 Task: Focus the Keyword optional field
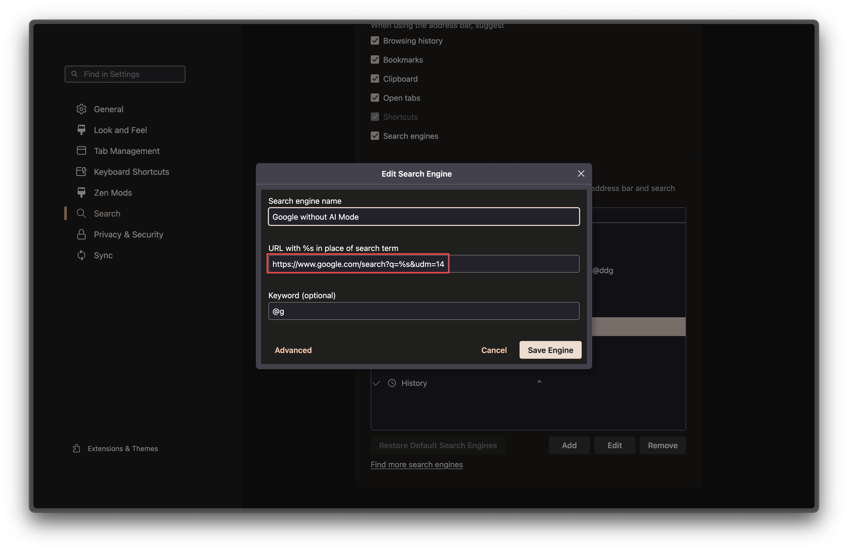coord(423,312)
